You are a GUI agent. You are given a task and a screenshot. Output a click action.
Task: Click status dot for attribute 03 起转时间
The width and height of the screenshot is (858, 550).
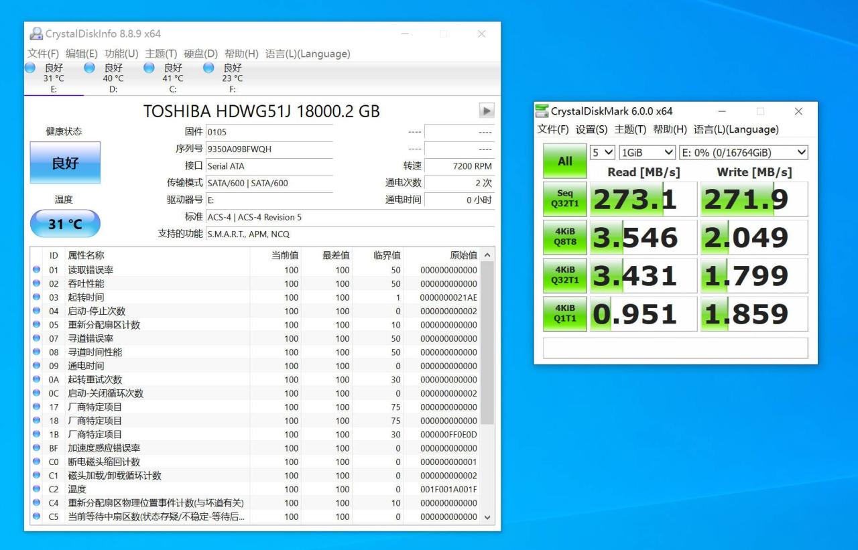tap(36, 297)
